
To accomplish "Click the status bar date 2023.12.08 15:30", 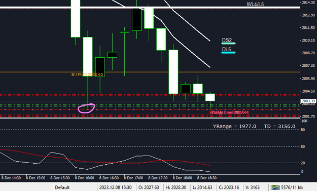I will click(116, 187).
